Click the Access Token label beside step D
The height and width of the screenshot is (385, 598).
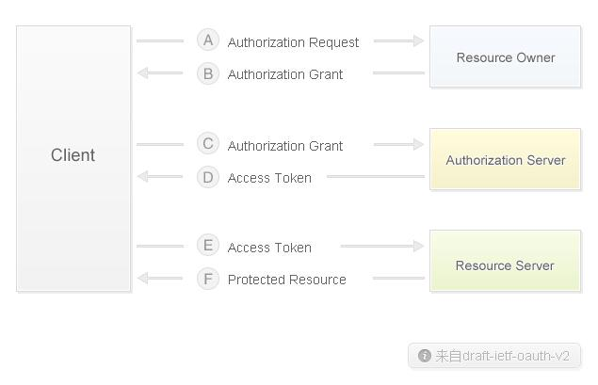point(269,178)
